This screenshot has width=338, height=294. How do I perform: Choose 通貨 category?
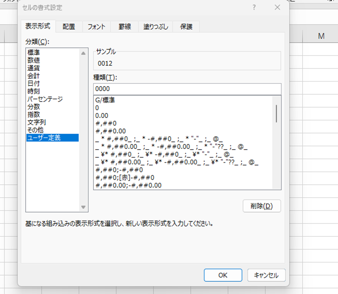tap(34, 68)
